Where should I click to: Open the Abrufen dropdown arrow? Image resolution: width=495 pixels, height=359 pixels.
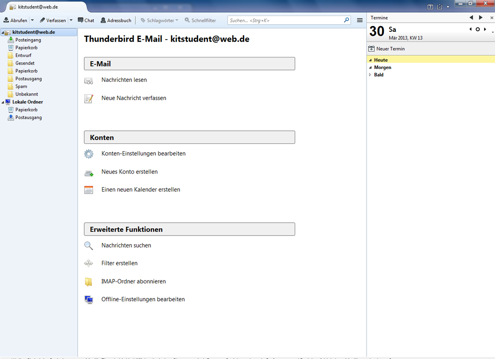pyautogui.click(x=32, y=20)
